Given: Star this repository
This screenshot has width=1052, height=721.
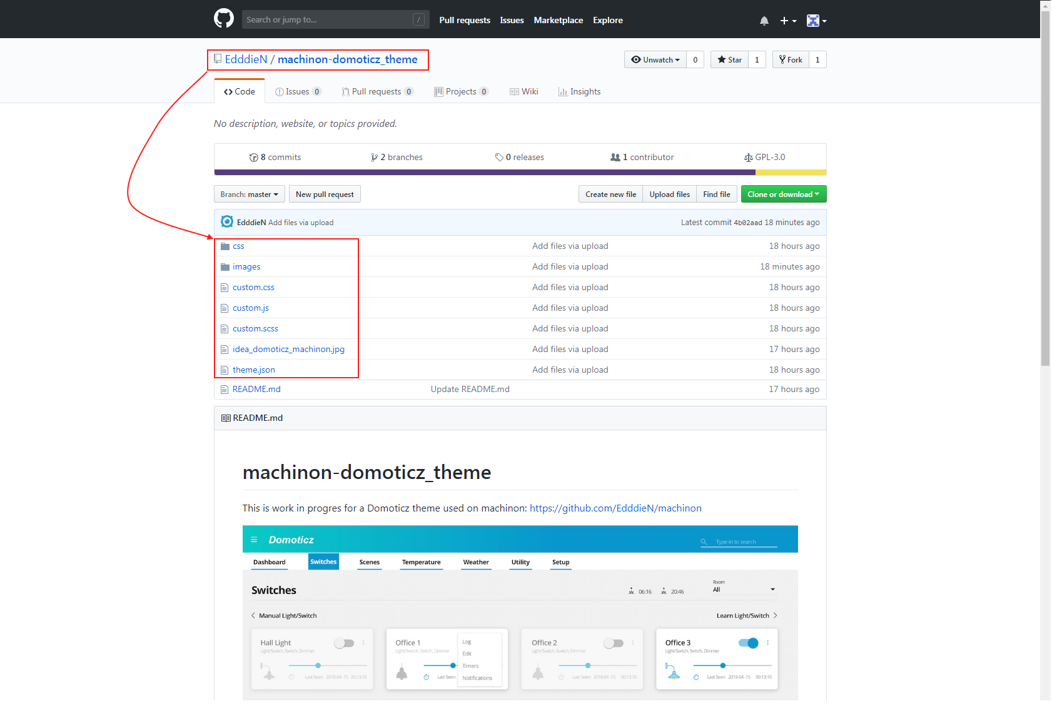Looking at the screenshot, I should [729, 59].
